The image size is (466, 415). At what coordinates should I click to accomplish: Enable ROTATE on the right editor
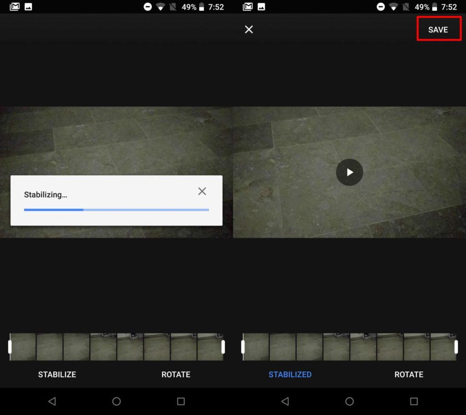pos(408,374)
